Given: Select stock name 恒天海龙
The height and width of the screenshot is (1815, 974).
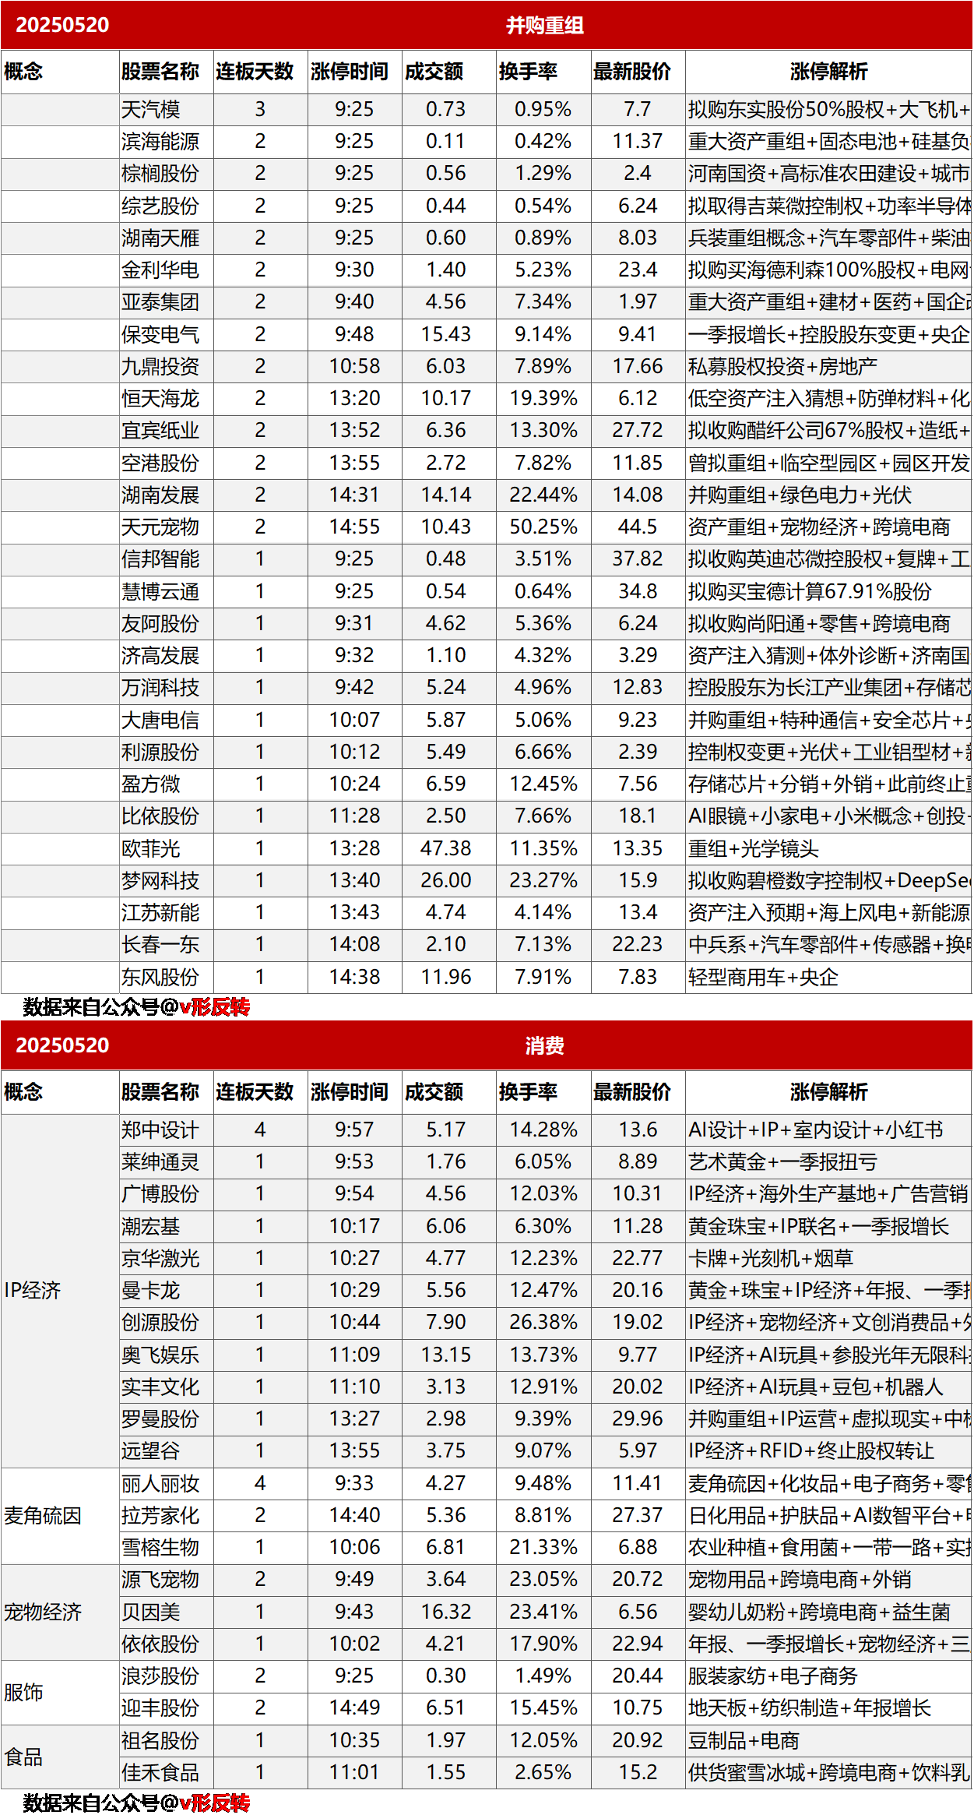Looking at the screenshot, I should click(x=160, y=398).
